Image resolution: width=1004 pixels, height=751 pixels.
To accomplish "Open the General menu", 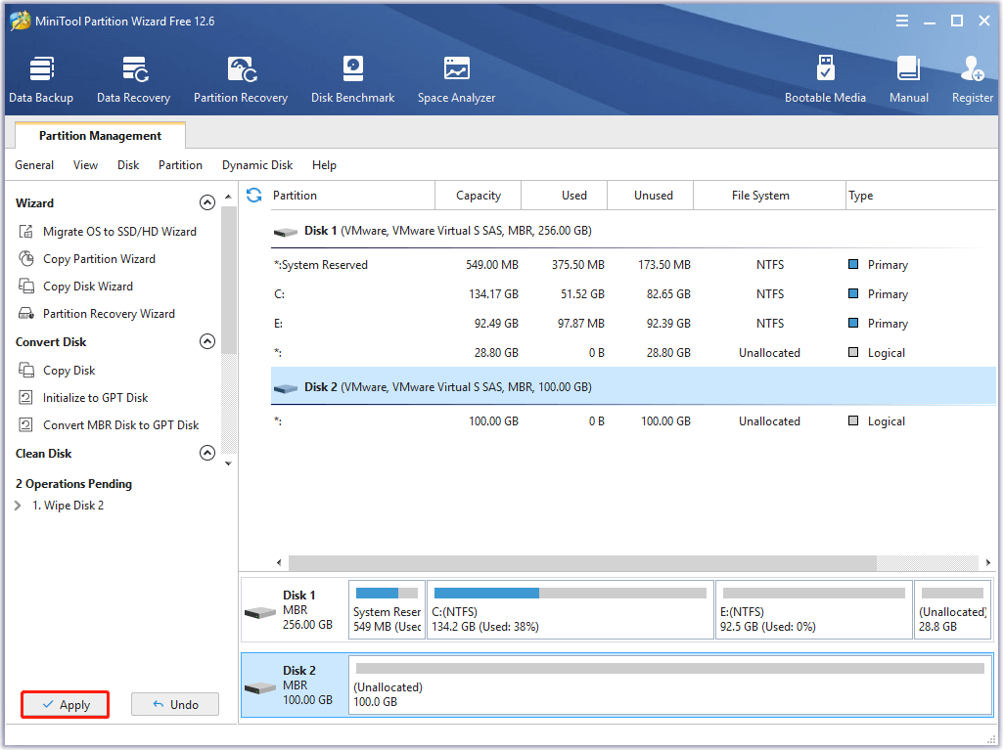I will pyautogui.click(x=34, y=165).
